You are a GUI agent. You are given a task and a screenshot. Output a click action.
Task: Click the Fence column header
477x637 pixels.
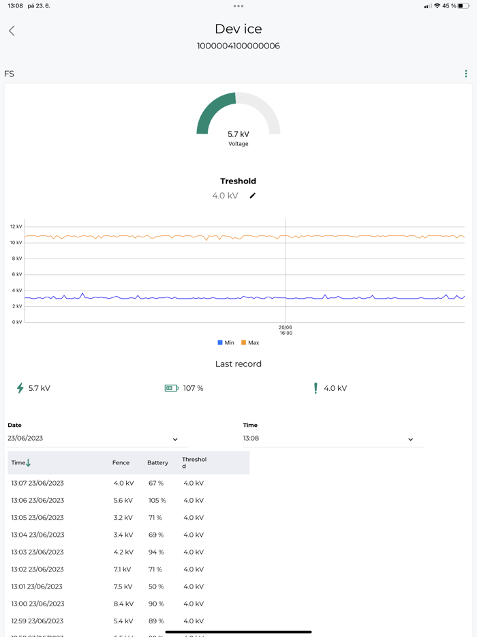coord(121,462)
